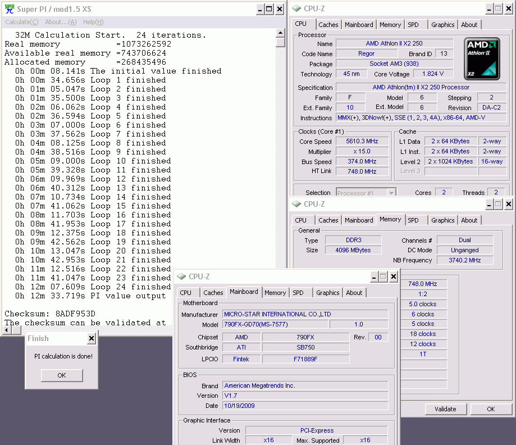Minimize the CPU-Z Memory window
This screenshot has width=516, height=445.
(489, 205)
